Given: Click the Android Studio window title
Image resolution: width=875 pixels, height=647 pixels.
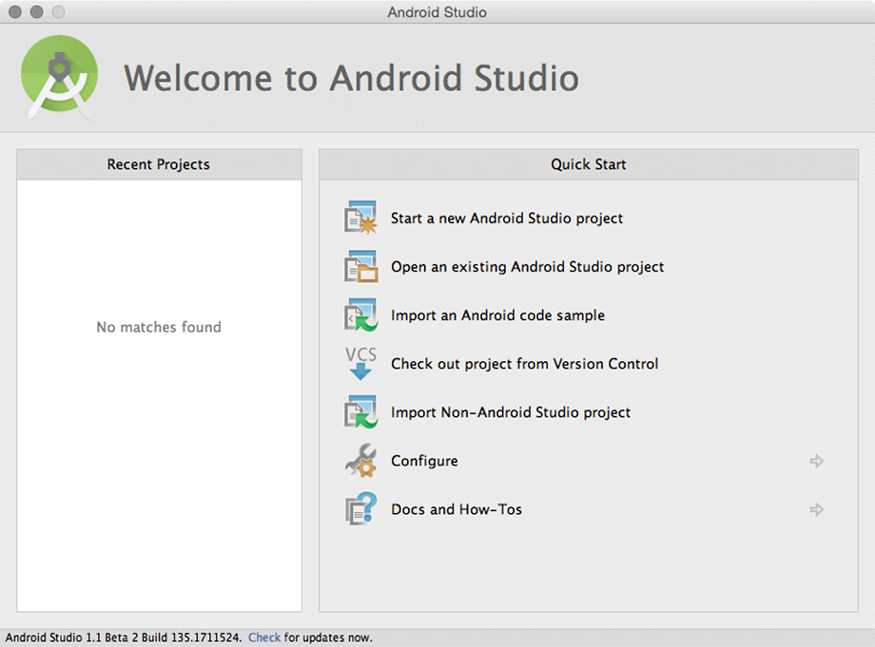Looking at the screenshot, I should pyautogui.click(x=437, y=12).
